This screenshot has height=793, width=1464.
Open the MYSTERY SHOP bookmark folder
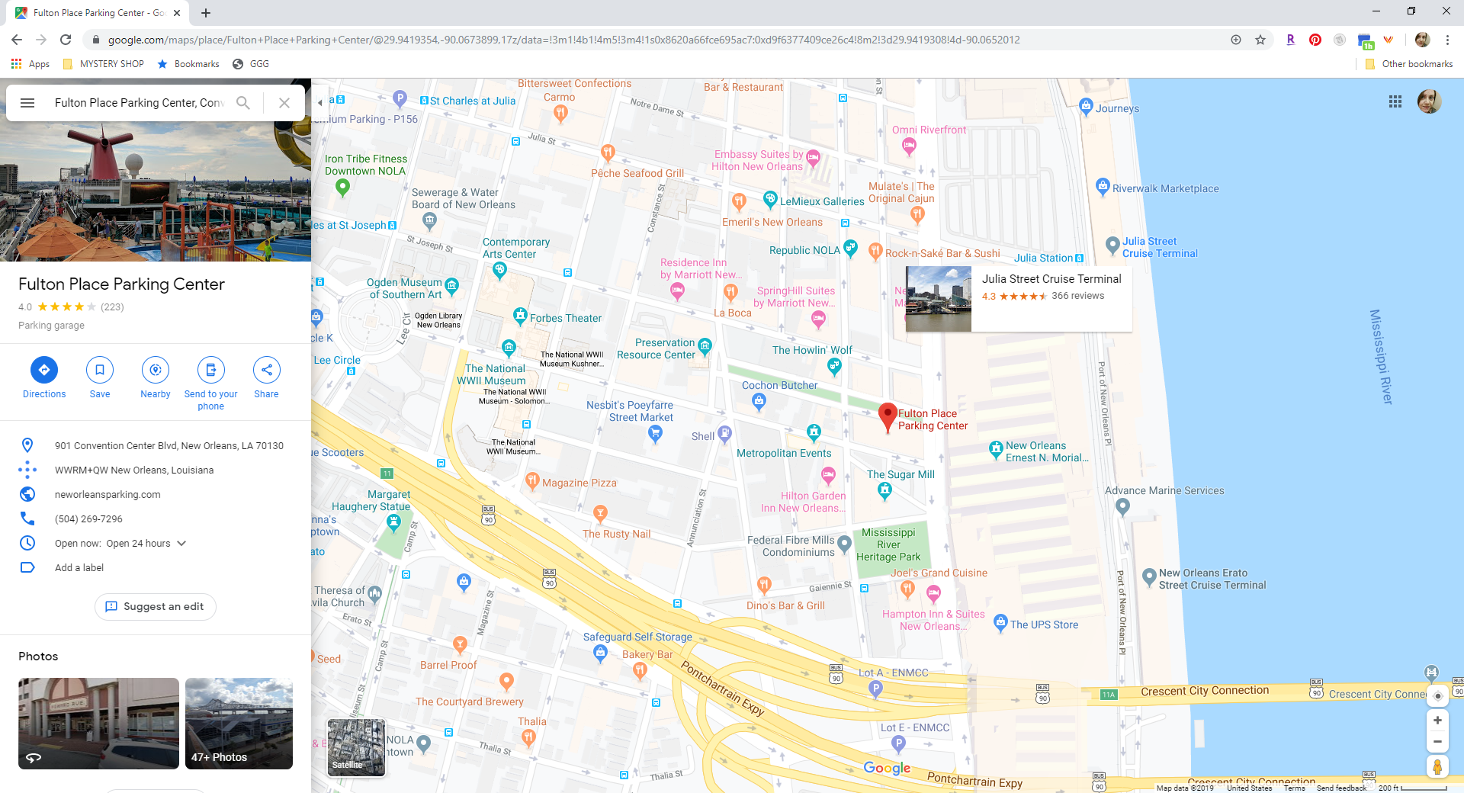click(103, 64)
